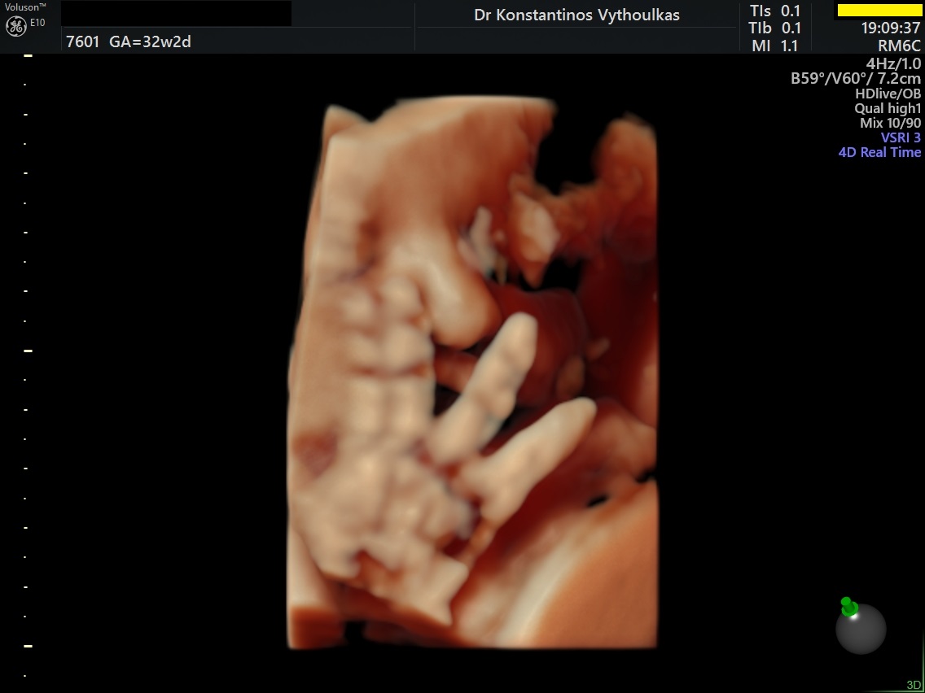Click the 4D Real Time mode label

coord(879,152)
